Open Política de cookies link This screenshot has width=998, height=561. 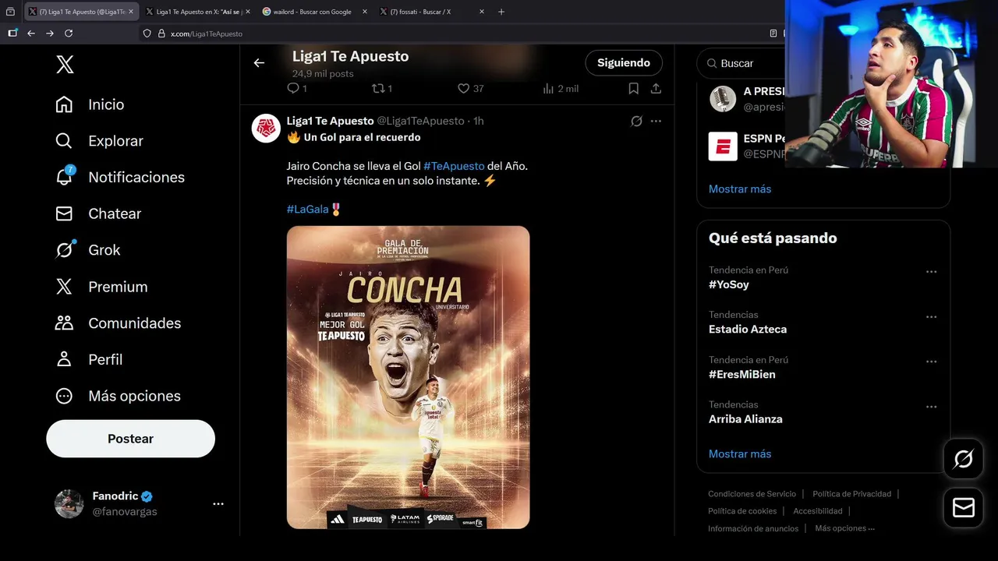(x=742, y=511)
